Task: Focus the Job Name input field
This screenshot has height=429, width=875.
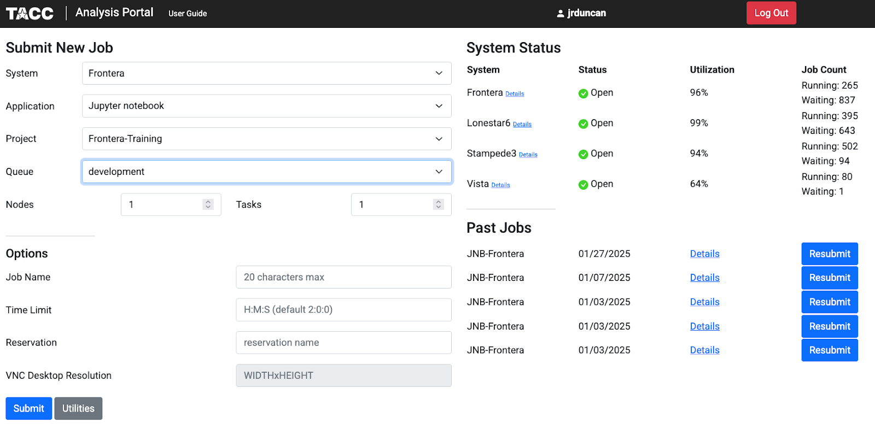Action: [343, 277]
